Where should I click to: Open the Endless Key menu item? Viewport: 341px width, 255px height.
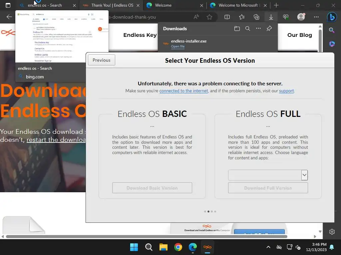point(140,35)
